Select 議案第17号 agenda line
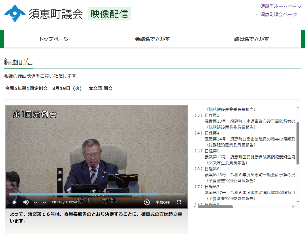The image size is (305, 234). [250, 193]
